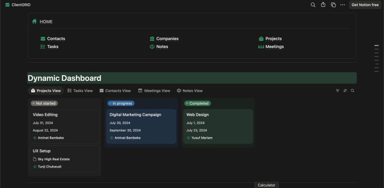Open the UX Setup project card
384x188 pixels.
click(x=64, y=159)
